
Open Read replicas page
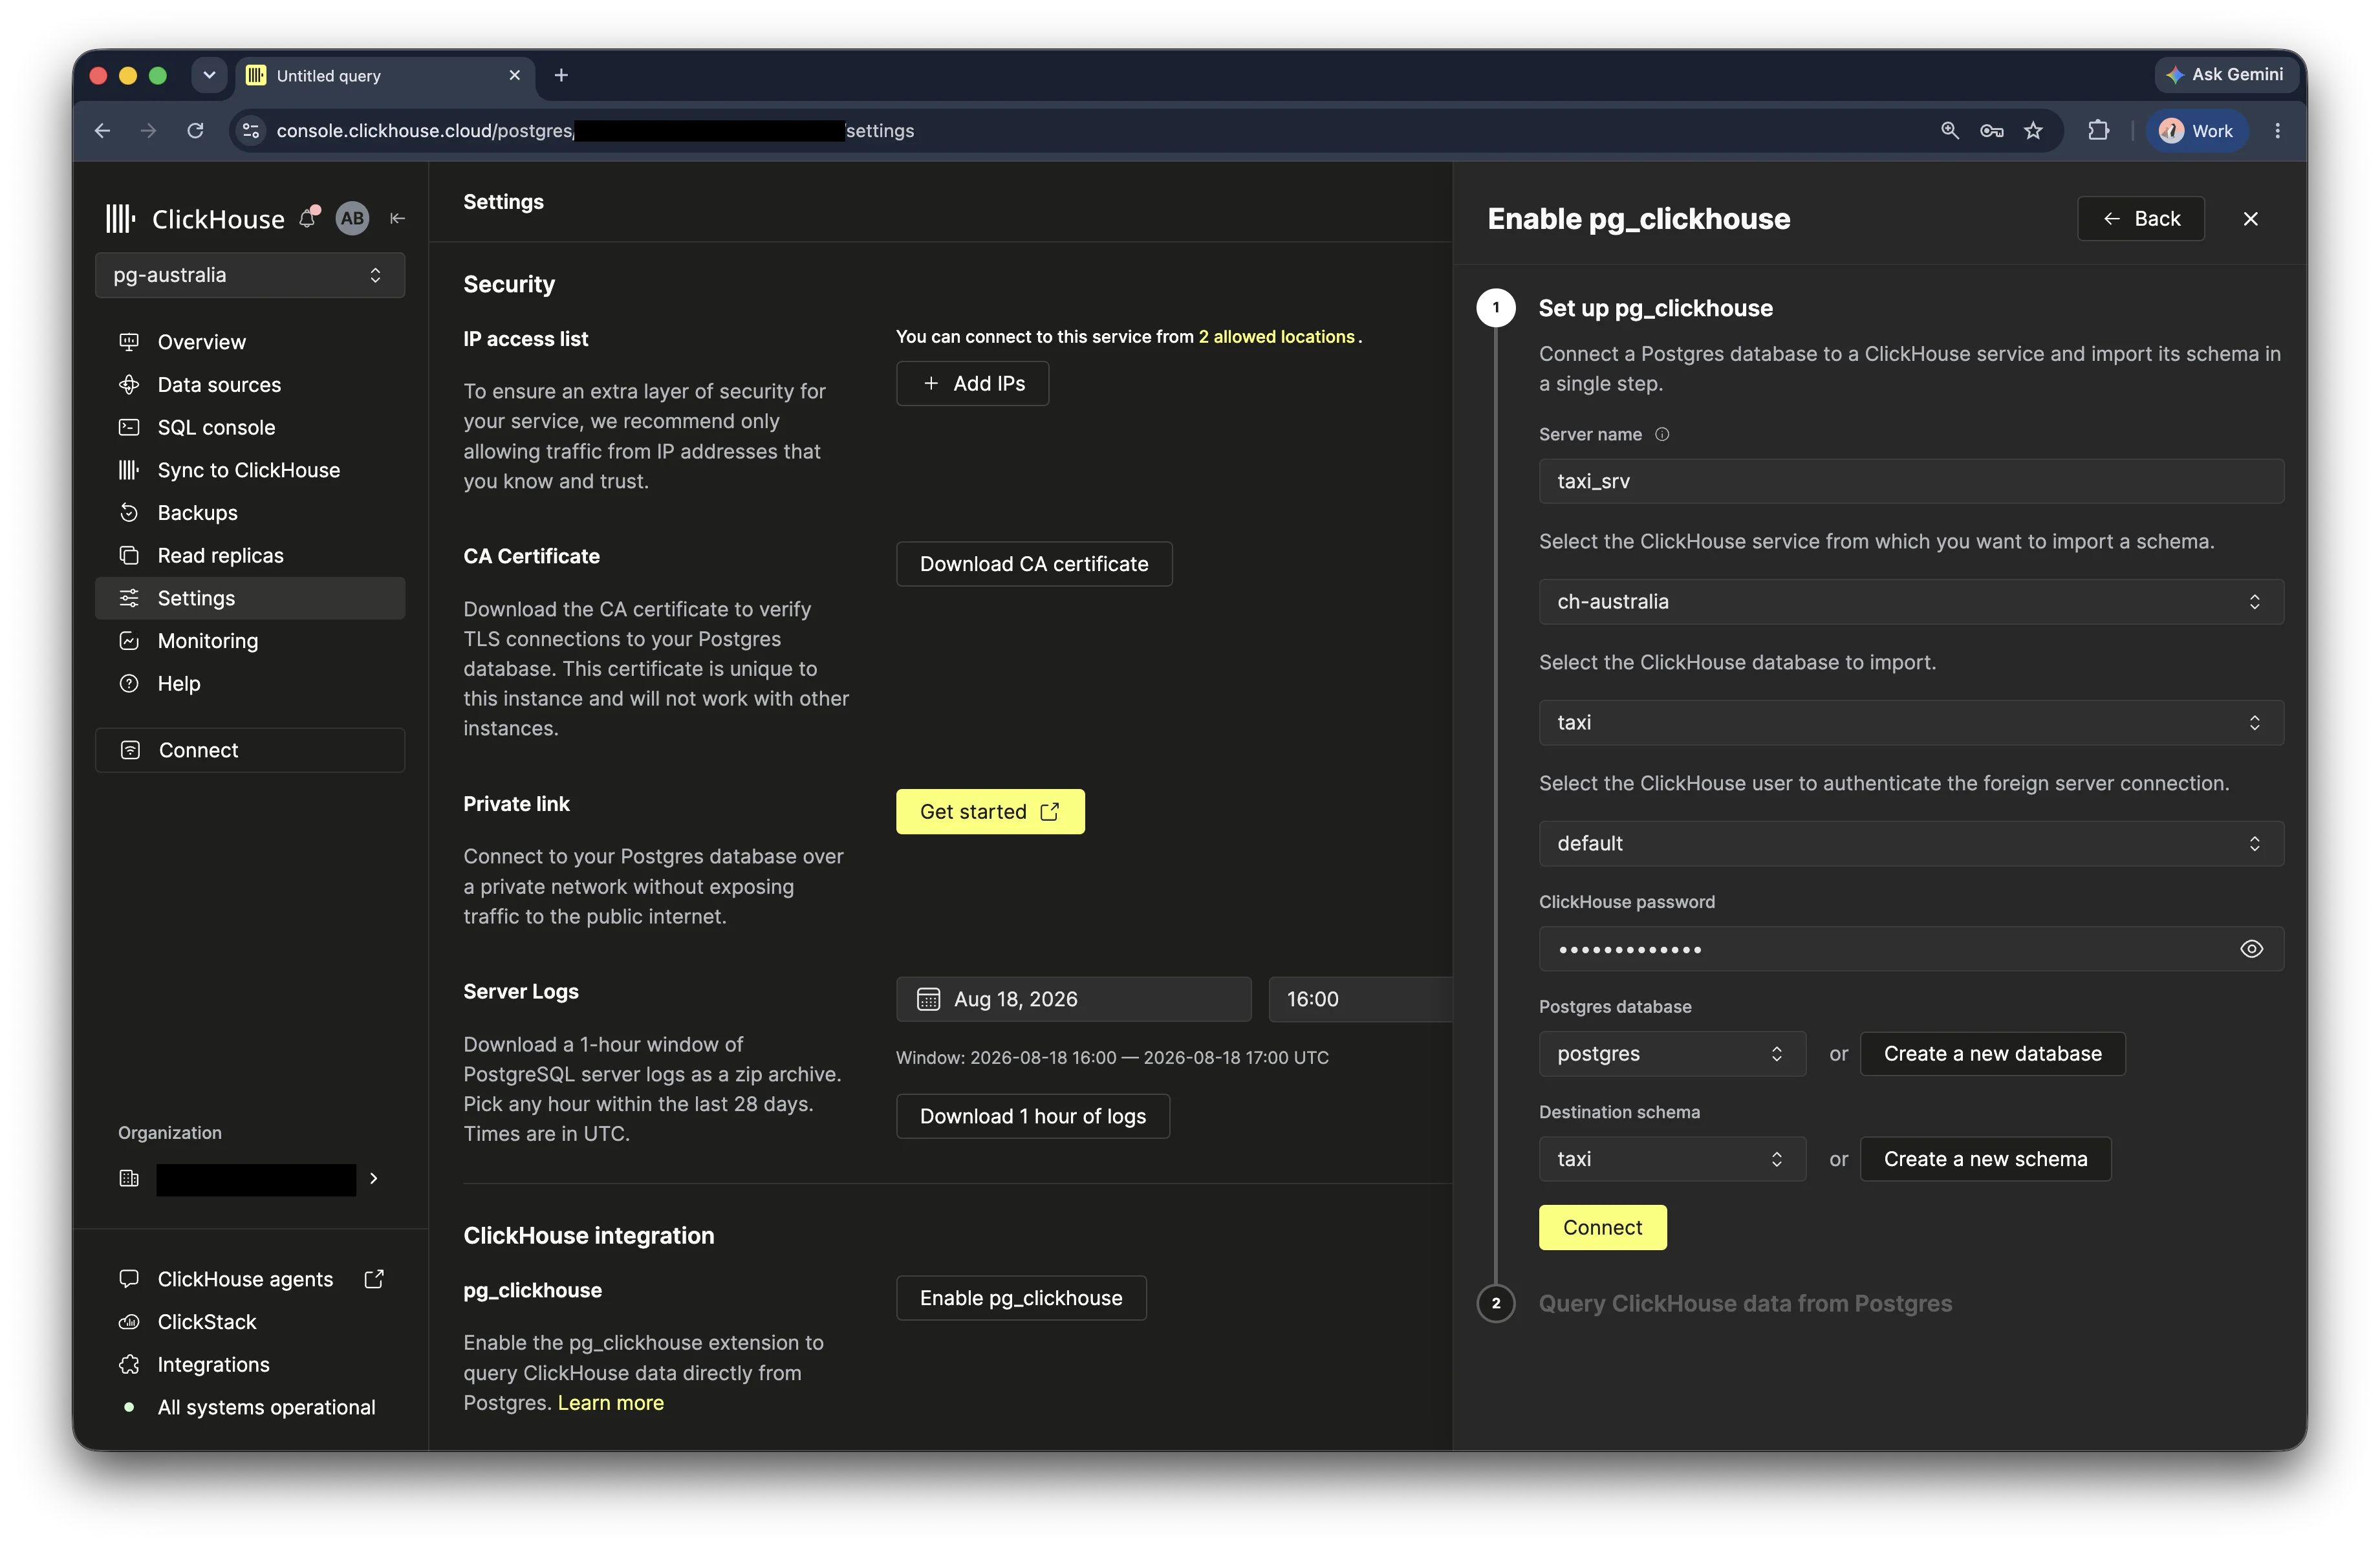(250, 555)
